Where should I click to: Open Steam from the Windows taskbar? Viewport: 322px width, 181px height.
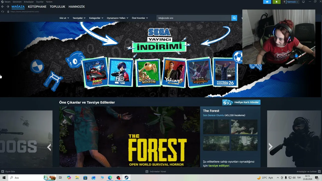(x=127, y=178)
